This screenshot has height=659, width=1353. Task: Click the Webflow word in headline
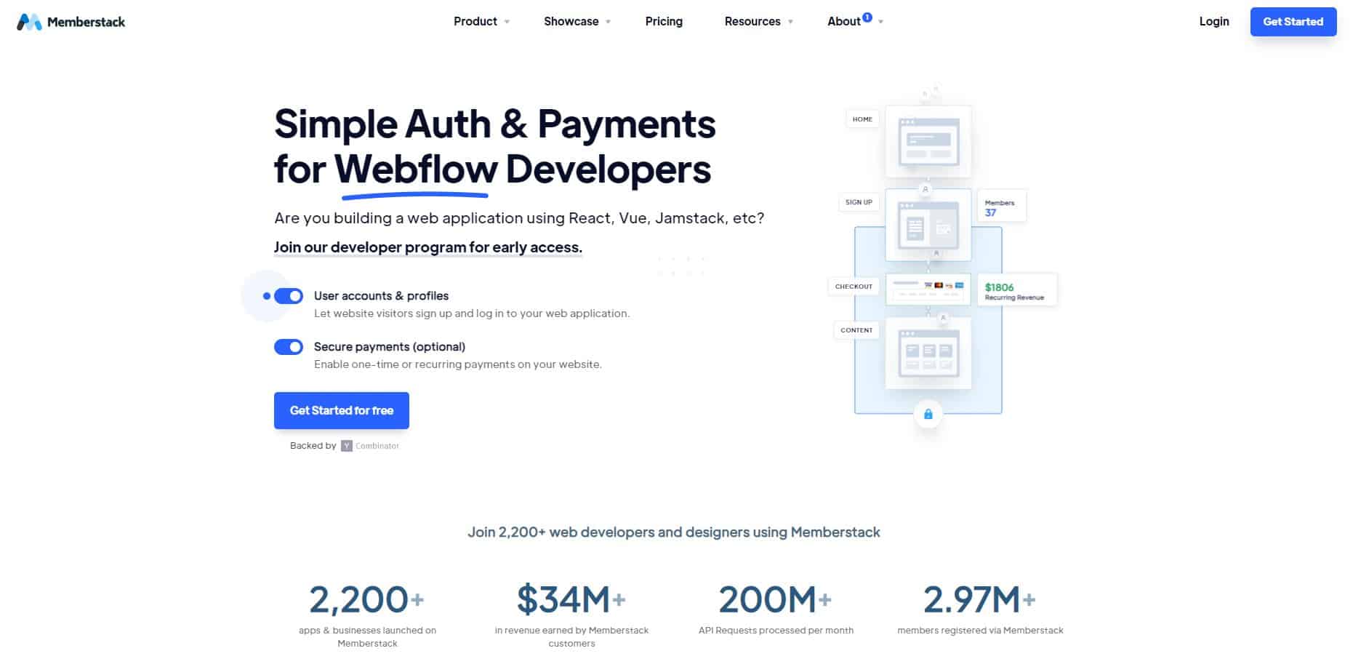[x=416, y=169]
